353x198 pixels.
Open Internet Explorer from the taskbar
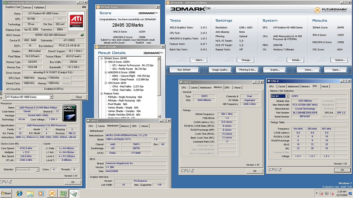pyautogui.click(x=19, y=193)
